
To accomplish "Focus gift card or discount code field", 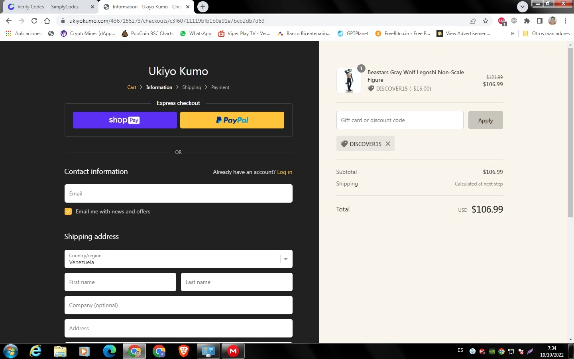I will [400, 120].
